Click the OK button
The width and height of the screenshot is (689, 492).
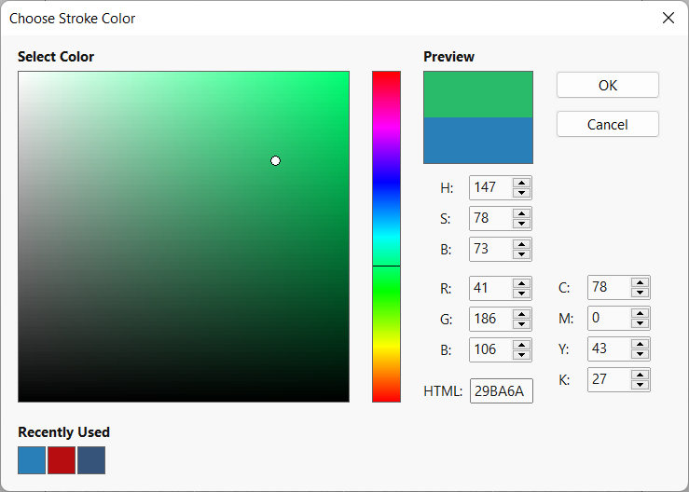point(607,85)
